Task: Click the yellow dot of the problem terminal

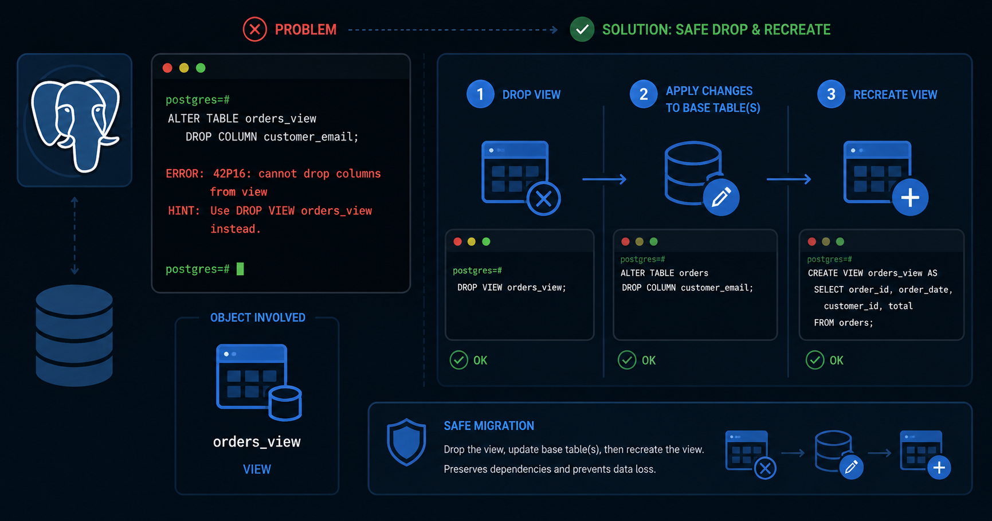Action: click(184, 68)
